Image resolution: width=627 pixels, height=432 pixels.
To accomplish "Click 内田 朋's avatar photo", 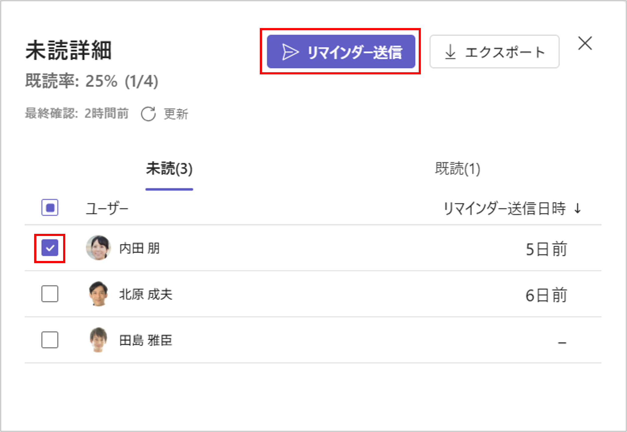I will pyautogui.click(x=98, y=248).
